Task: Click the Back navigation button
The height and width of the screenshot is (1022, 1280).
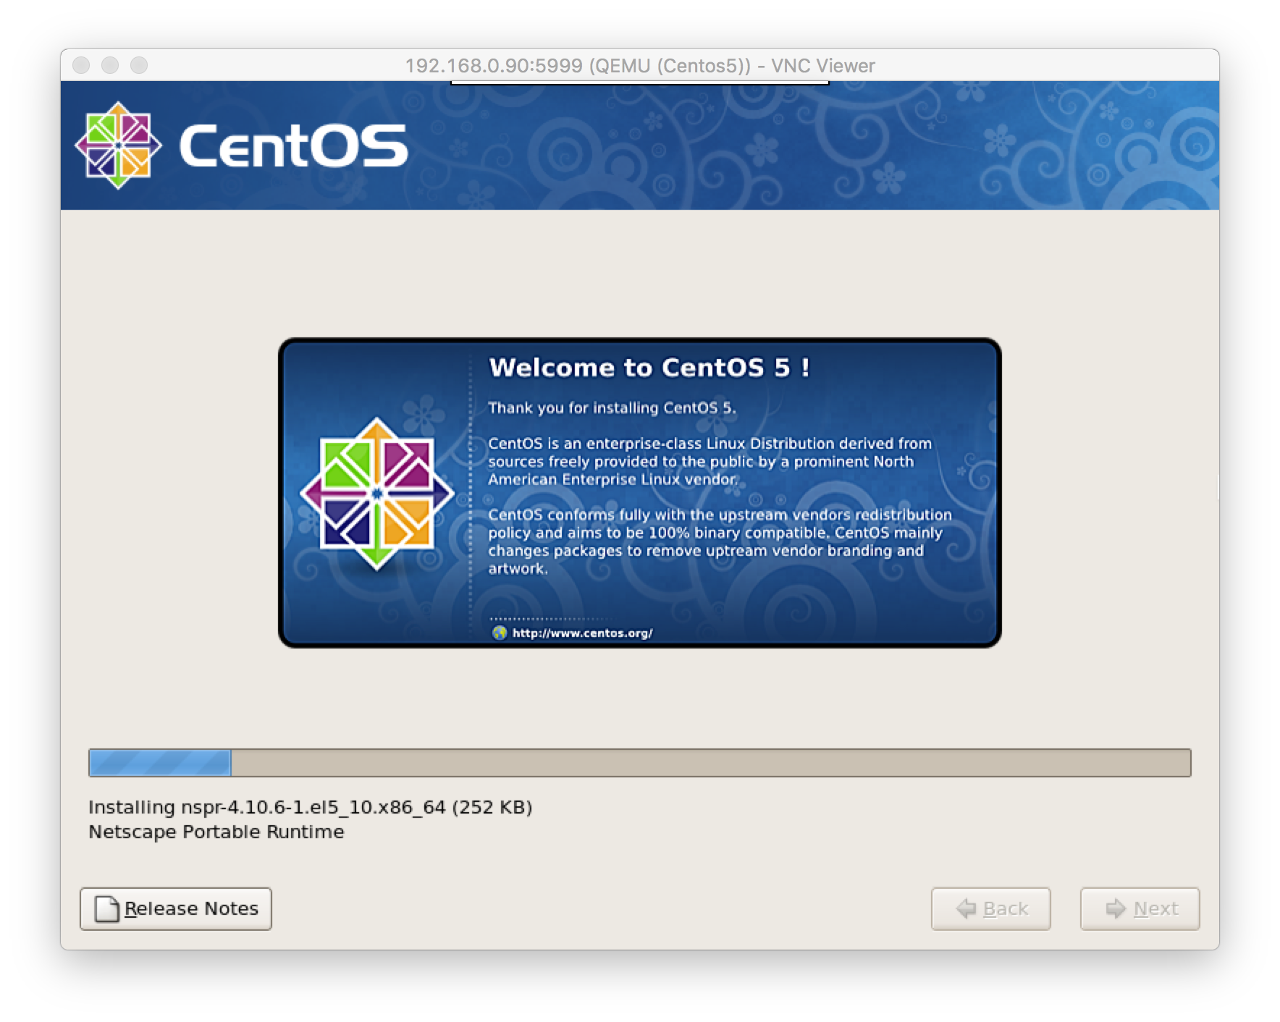Action: click(990, 908)
